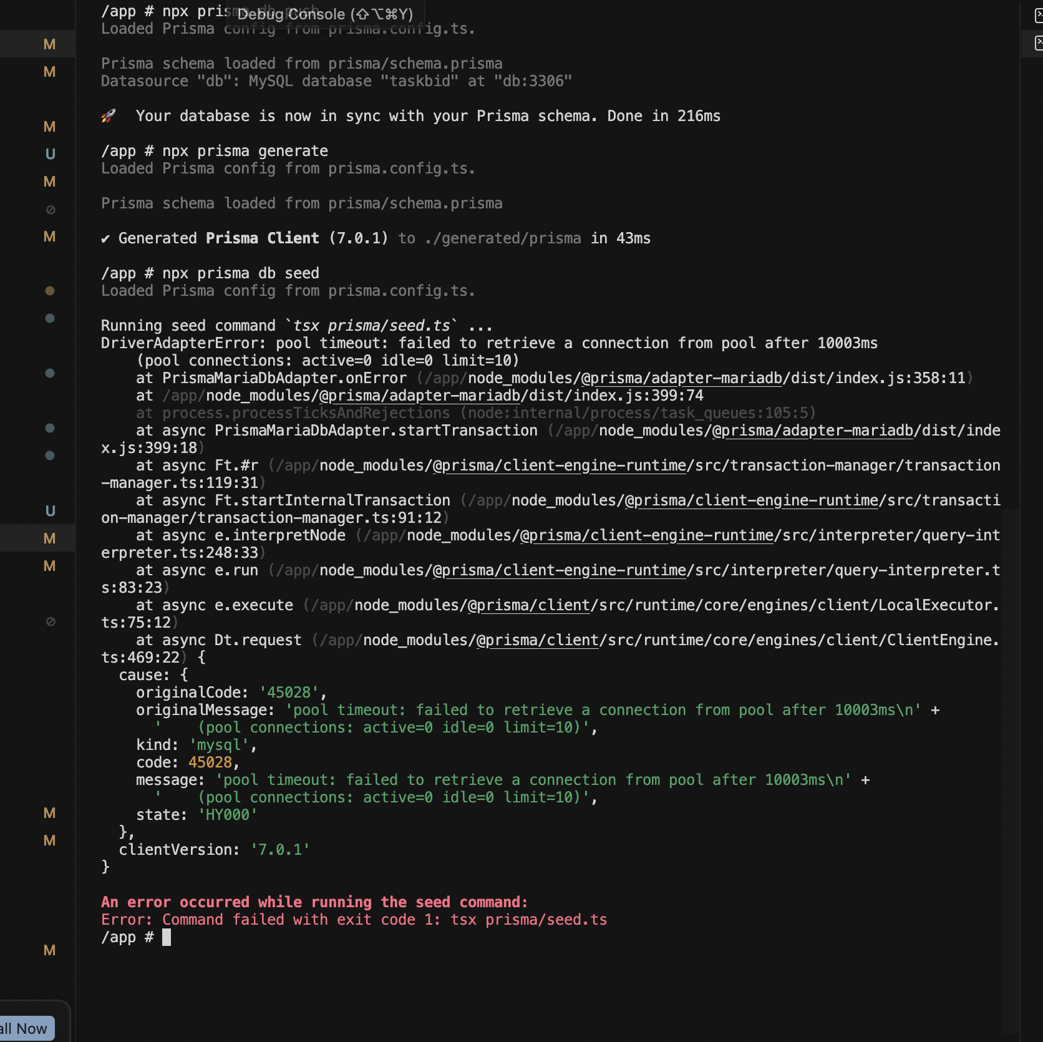The height and width of the screenshot is (1042, 1043).
Task: Click the 'cause: {' line
Action: [153, 675]
